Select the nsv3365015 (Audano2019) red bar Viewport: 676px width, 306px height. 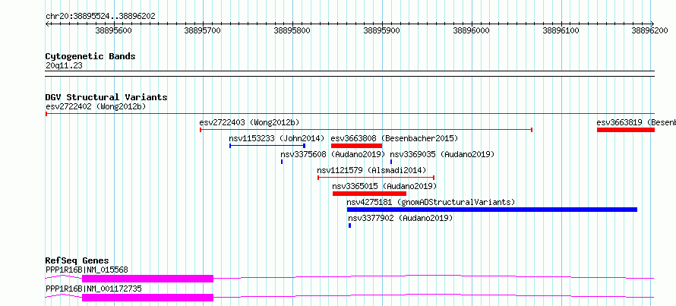[x=369, y=194]
